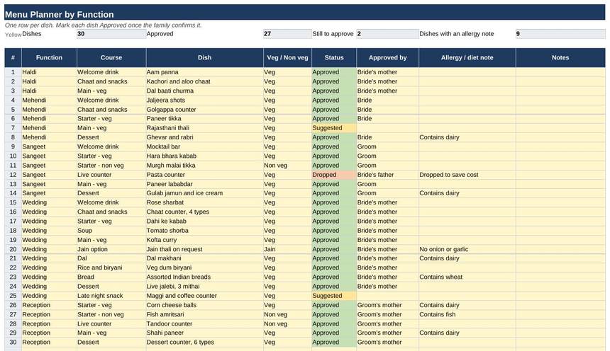The height and width of the screenshot is (351, 610).
Task: Select the Contains fish note
Action: [467, 314]
